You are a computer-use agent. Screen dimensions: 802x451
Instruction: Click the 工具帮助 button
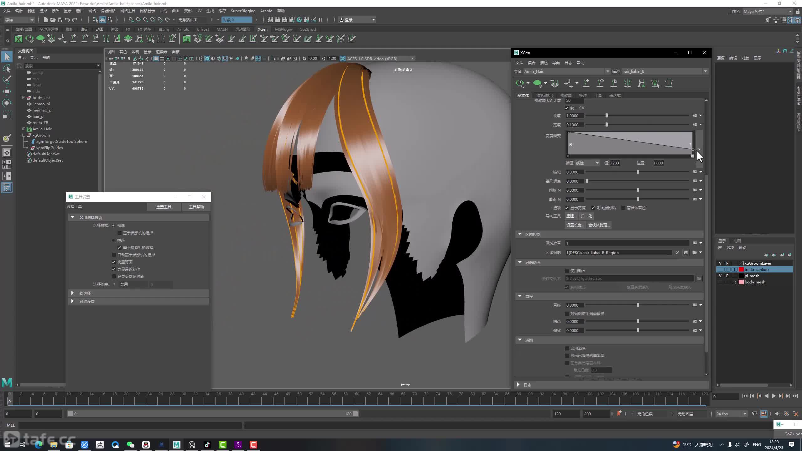196,207
